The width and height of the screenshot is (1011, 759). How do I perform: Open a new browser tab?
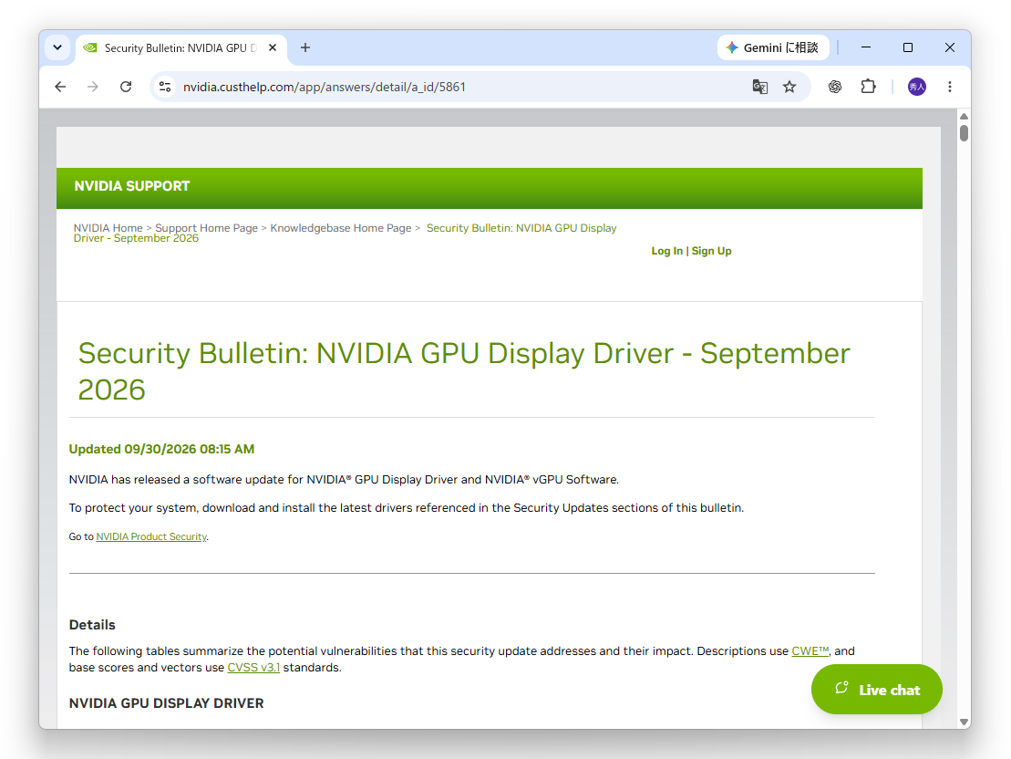(305, 47)
